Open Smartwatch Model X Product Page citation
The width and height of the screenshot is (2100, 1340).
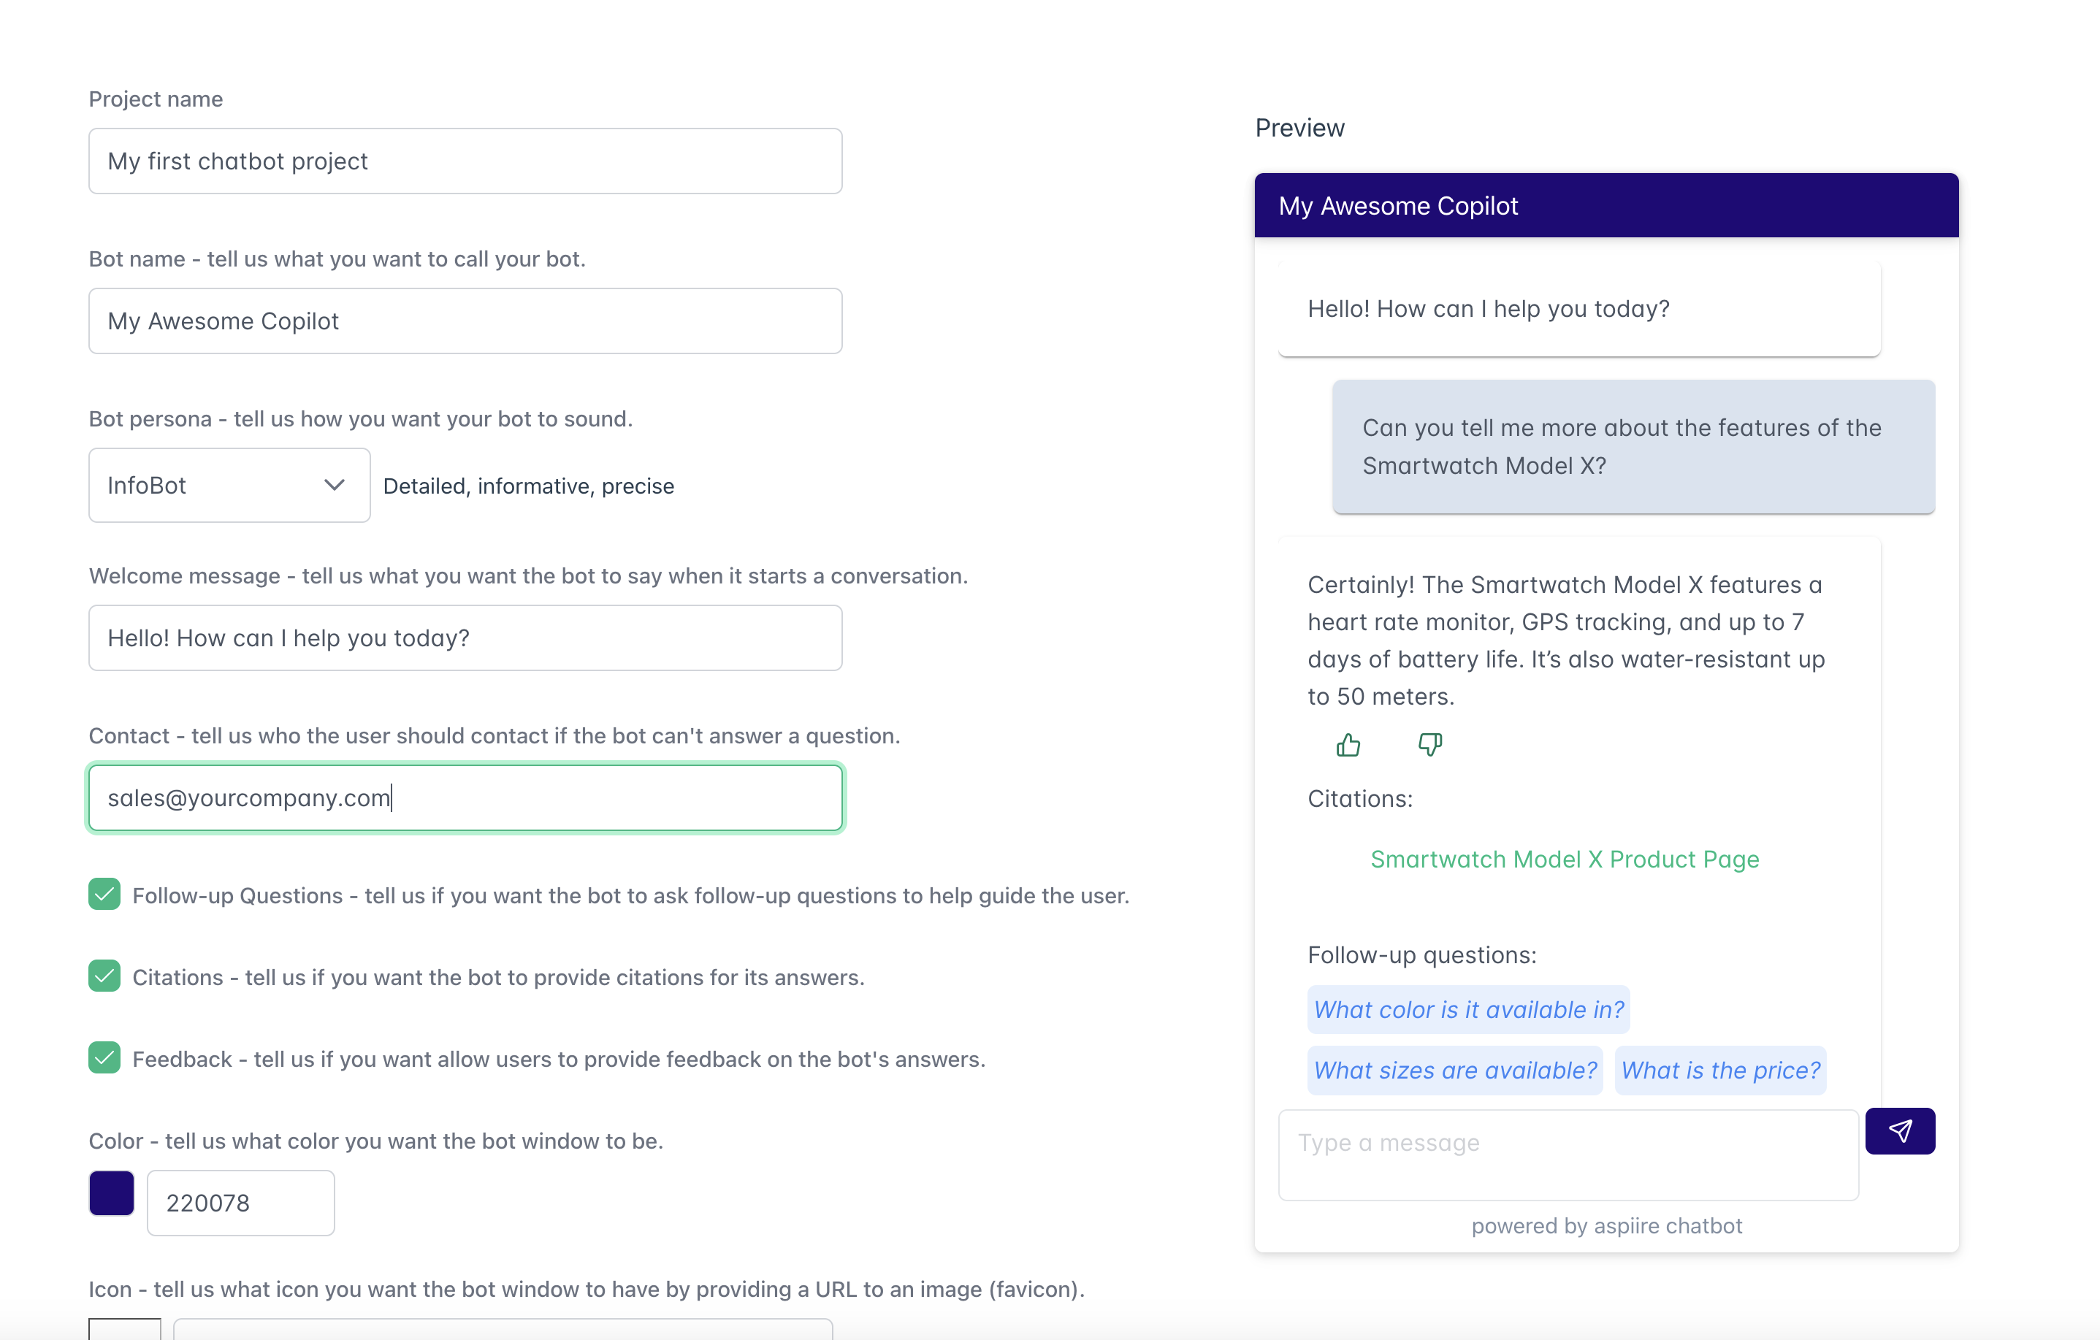1565,859
